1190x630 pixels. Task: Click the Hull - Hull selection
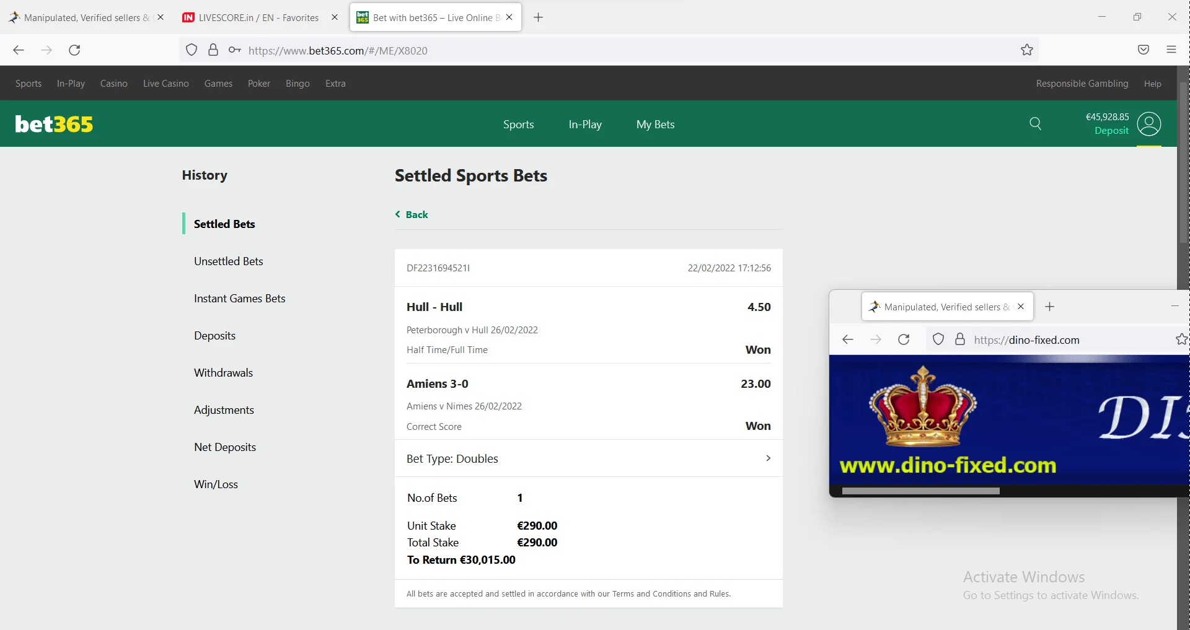point(434,307)
